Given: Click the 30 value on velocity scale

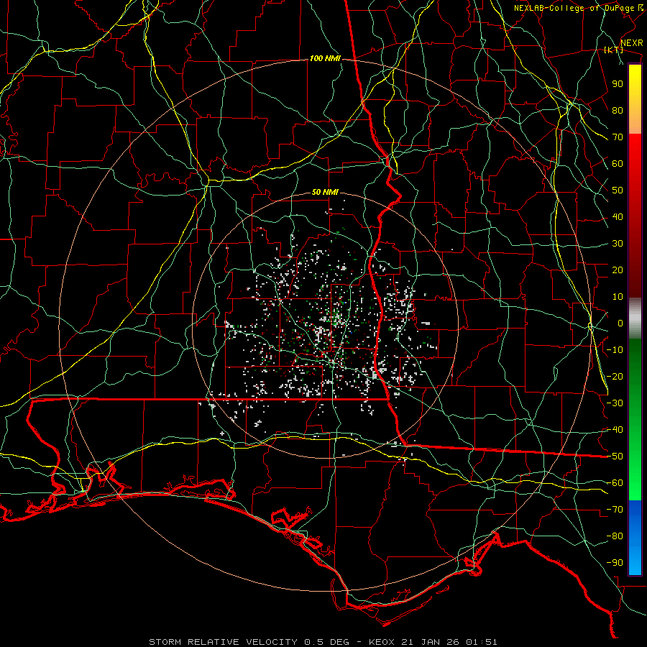Looking at the screenshot, I should pos(618,244).
